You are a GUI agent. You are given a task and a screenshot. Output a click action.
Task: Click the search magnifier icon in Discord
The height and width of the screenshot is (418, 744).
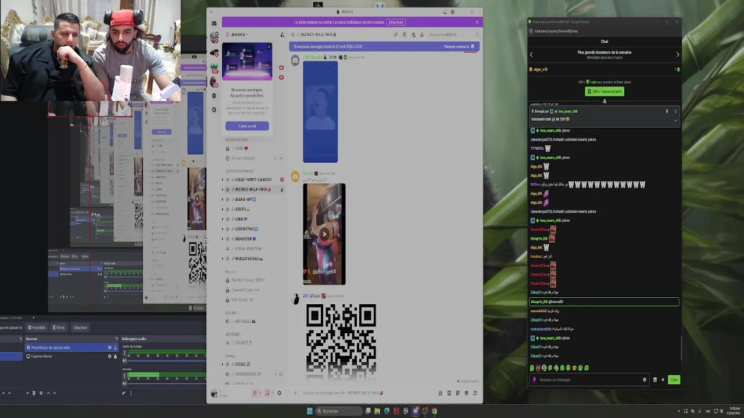click(477, 34)
